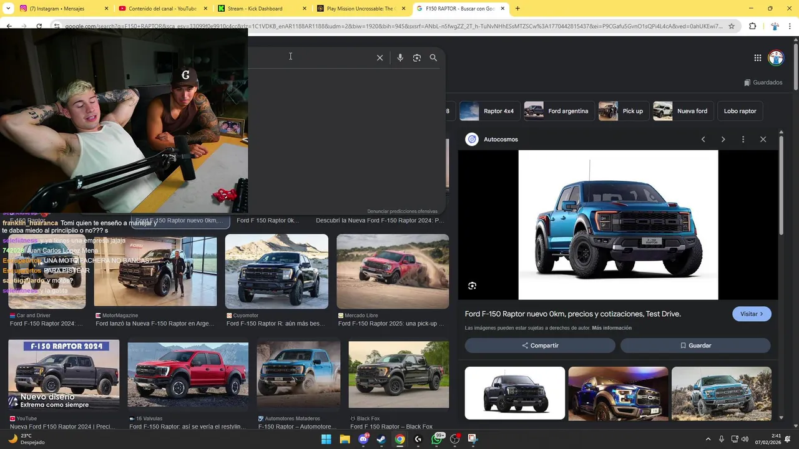
Task: Select the Lobo raptor filter chip
Action: click(x=740, y=111)
